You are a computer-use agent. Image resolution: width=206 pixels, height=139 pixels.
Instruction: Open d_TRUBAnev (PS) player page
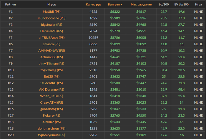pyautogui.click(x=51, y=37)
